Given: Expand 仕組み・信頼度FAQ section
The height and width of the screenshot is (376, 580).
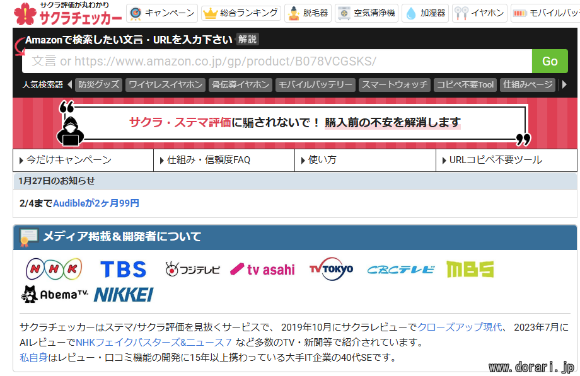Looking at the screenshot, I should coord(224,160).
